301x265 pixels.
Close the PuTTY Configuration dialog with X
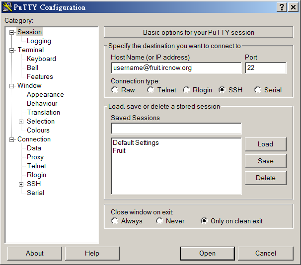point(294,7)
